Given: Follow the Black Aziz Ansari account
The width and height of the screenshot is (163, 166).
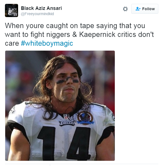Looking at the screenshot, I should point(145,9).
